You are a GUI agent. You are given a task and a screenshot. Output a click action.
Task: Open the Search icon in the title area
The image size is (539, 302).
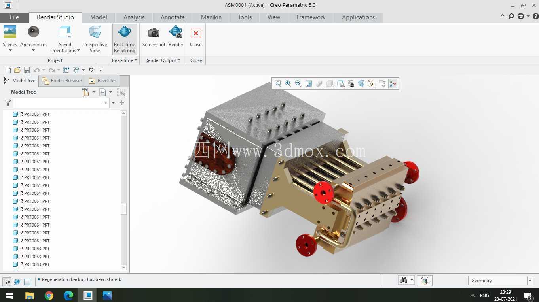point(511,16)
